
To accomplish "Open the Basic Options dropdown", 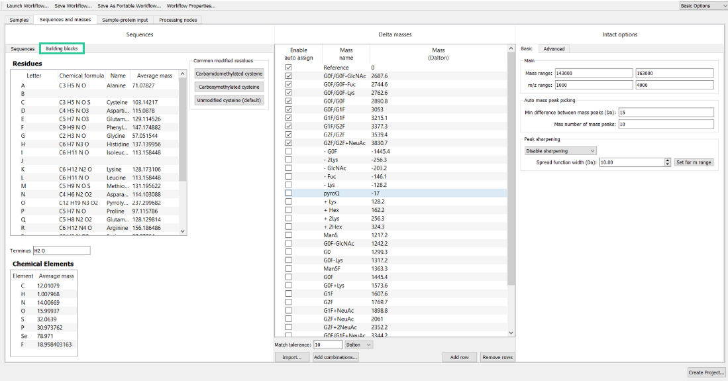I will tap(702, 6).
